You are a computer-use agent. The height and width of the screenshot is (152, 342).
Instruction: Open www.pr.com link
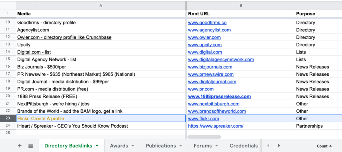point(201,89)
